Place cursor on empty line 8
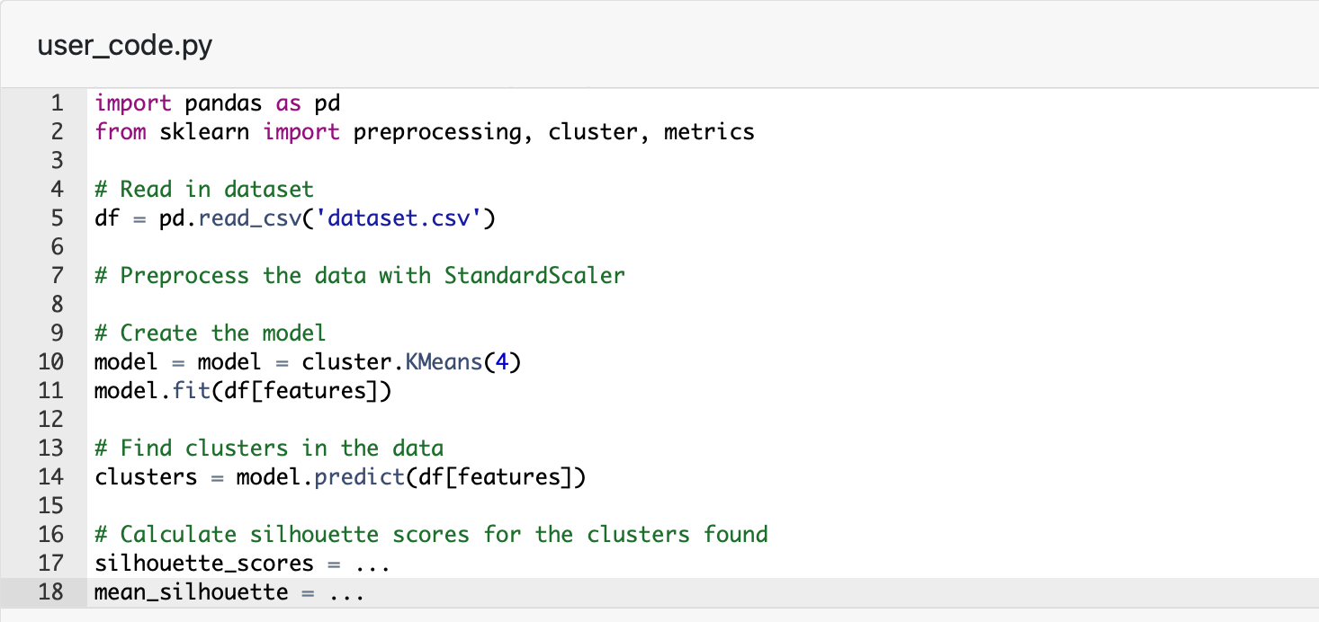Screen dimensions: 1319x622 (x=360, y=305)
